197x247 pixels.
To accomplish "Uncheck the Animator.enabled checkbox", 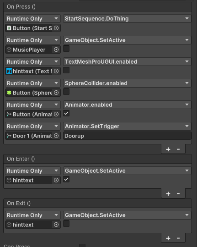I will [66, 113].
